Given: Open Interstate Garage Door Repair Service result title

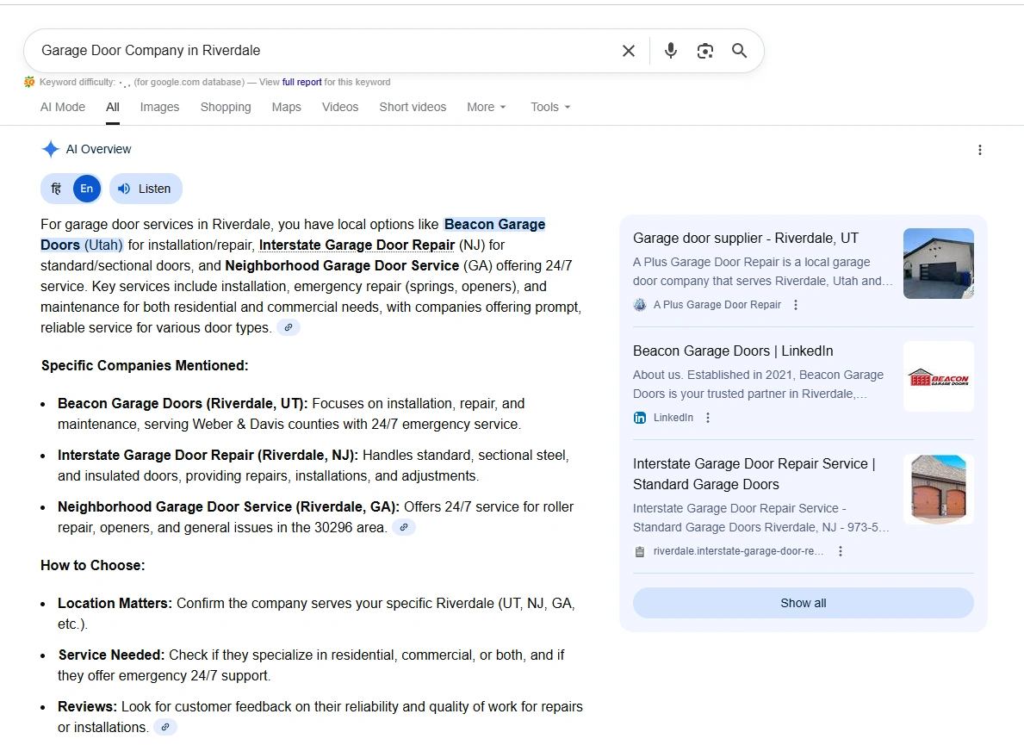Looking at the screenshot, I should (754, 474).
